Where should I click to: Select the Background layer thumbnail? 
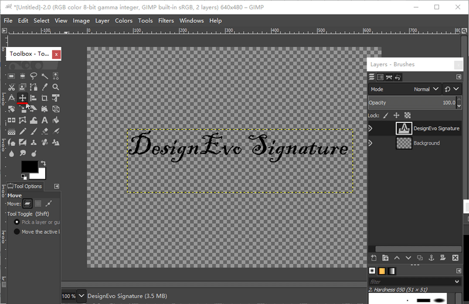tap(404, 143)
